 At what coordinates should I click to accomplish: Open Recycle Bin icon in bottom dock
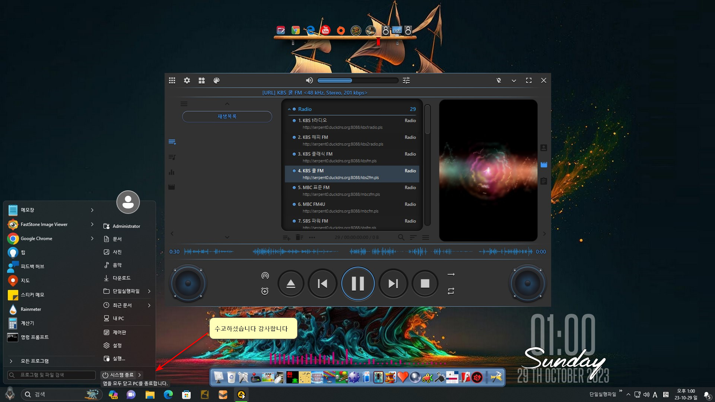[x=231, y=377]
